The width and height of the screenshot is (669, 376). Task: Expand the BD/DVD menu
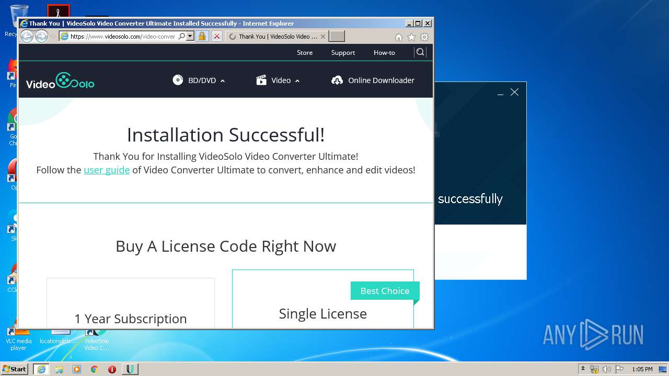[x=199, y=80]
